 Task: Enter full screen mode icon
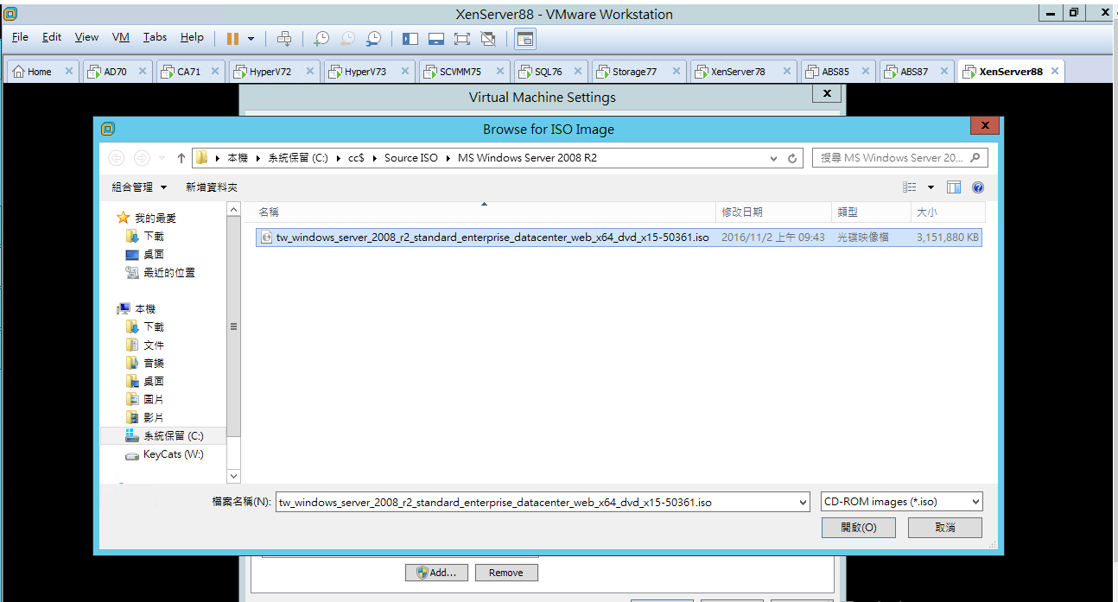462,39
